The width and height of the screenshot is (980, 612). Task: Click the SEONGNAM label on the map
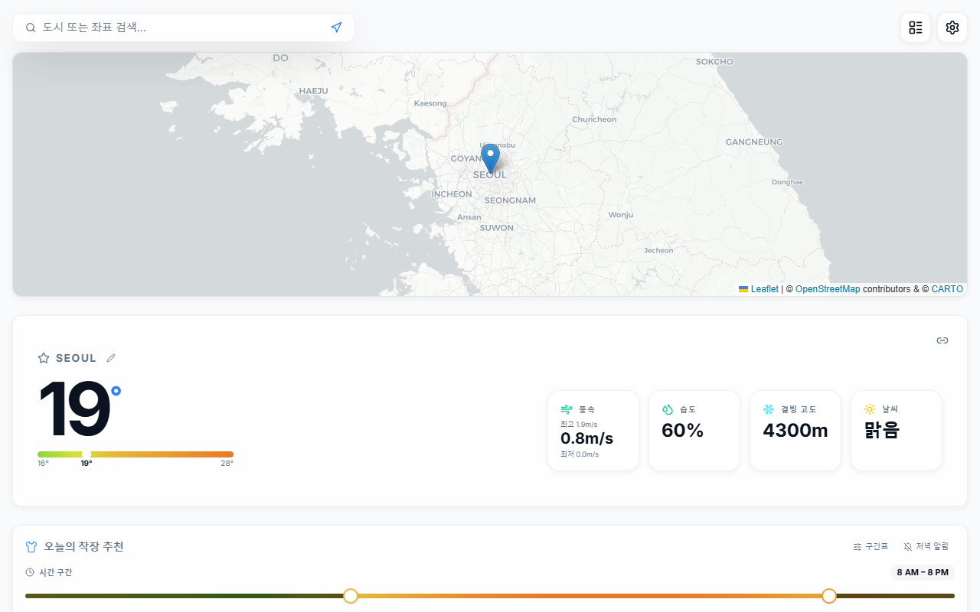pyautogui.click(x=510, y=200)
